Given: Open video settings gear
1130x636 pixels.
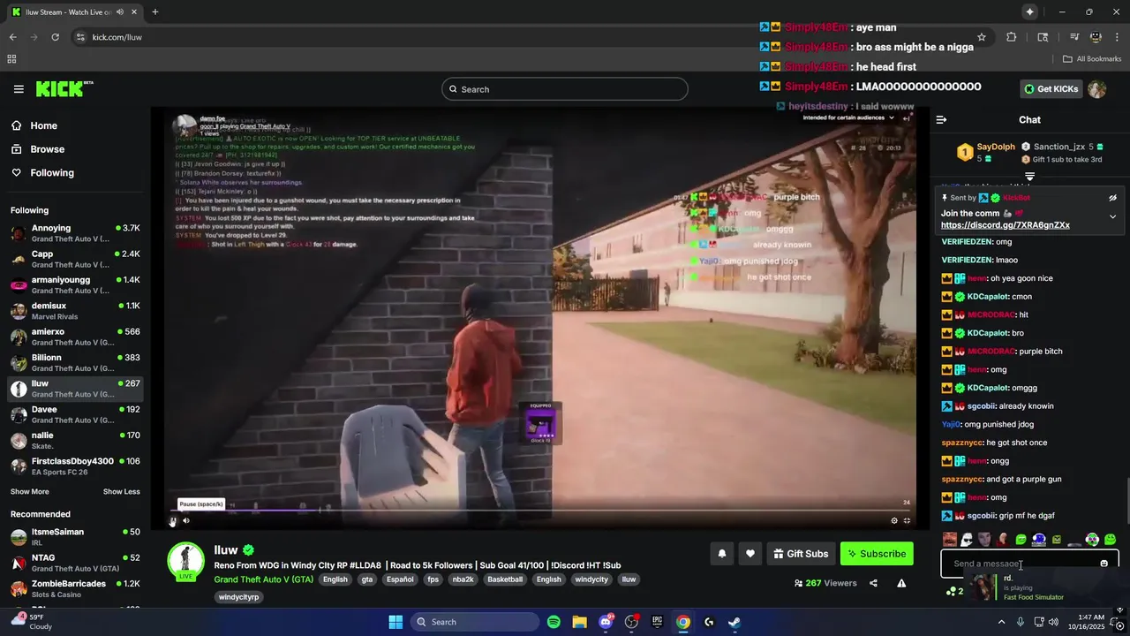Looking at the screenshot, I should coord(893,521).
